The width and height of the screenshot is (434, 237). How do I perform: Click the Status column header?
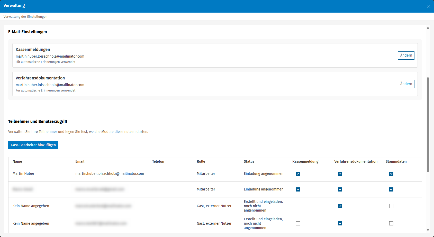[249, 162]
